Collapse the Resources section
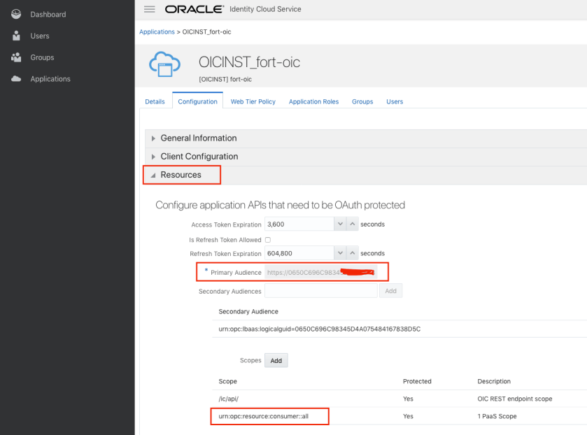Viewport: 587px width, 435px height. 181,175
